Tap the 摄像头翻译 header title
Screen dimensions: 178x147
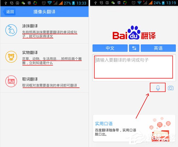[x=44, y=12]
